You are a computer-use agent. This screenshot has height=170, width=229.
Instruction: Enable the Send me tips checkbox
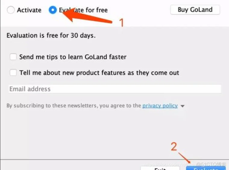coord(13,57)
